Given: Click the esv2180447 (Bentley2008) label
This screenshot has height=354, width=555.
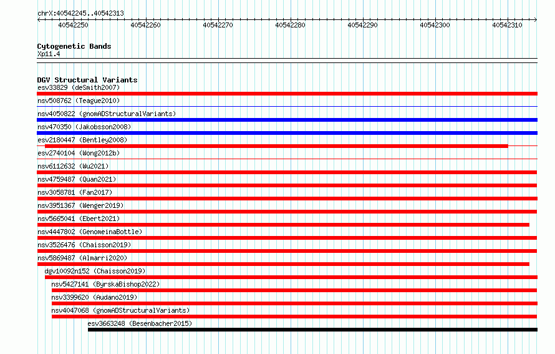Looking at the screenshot, I should tap(82, 140).
